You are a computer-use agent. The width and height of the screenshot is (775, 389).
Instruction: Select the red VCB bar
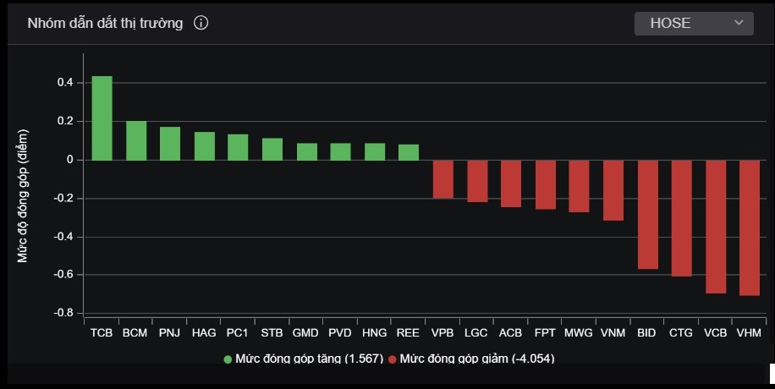716,227
